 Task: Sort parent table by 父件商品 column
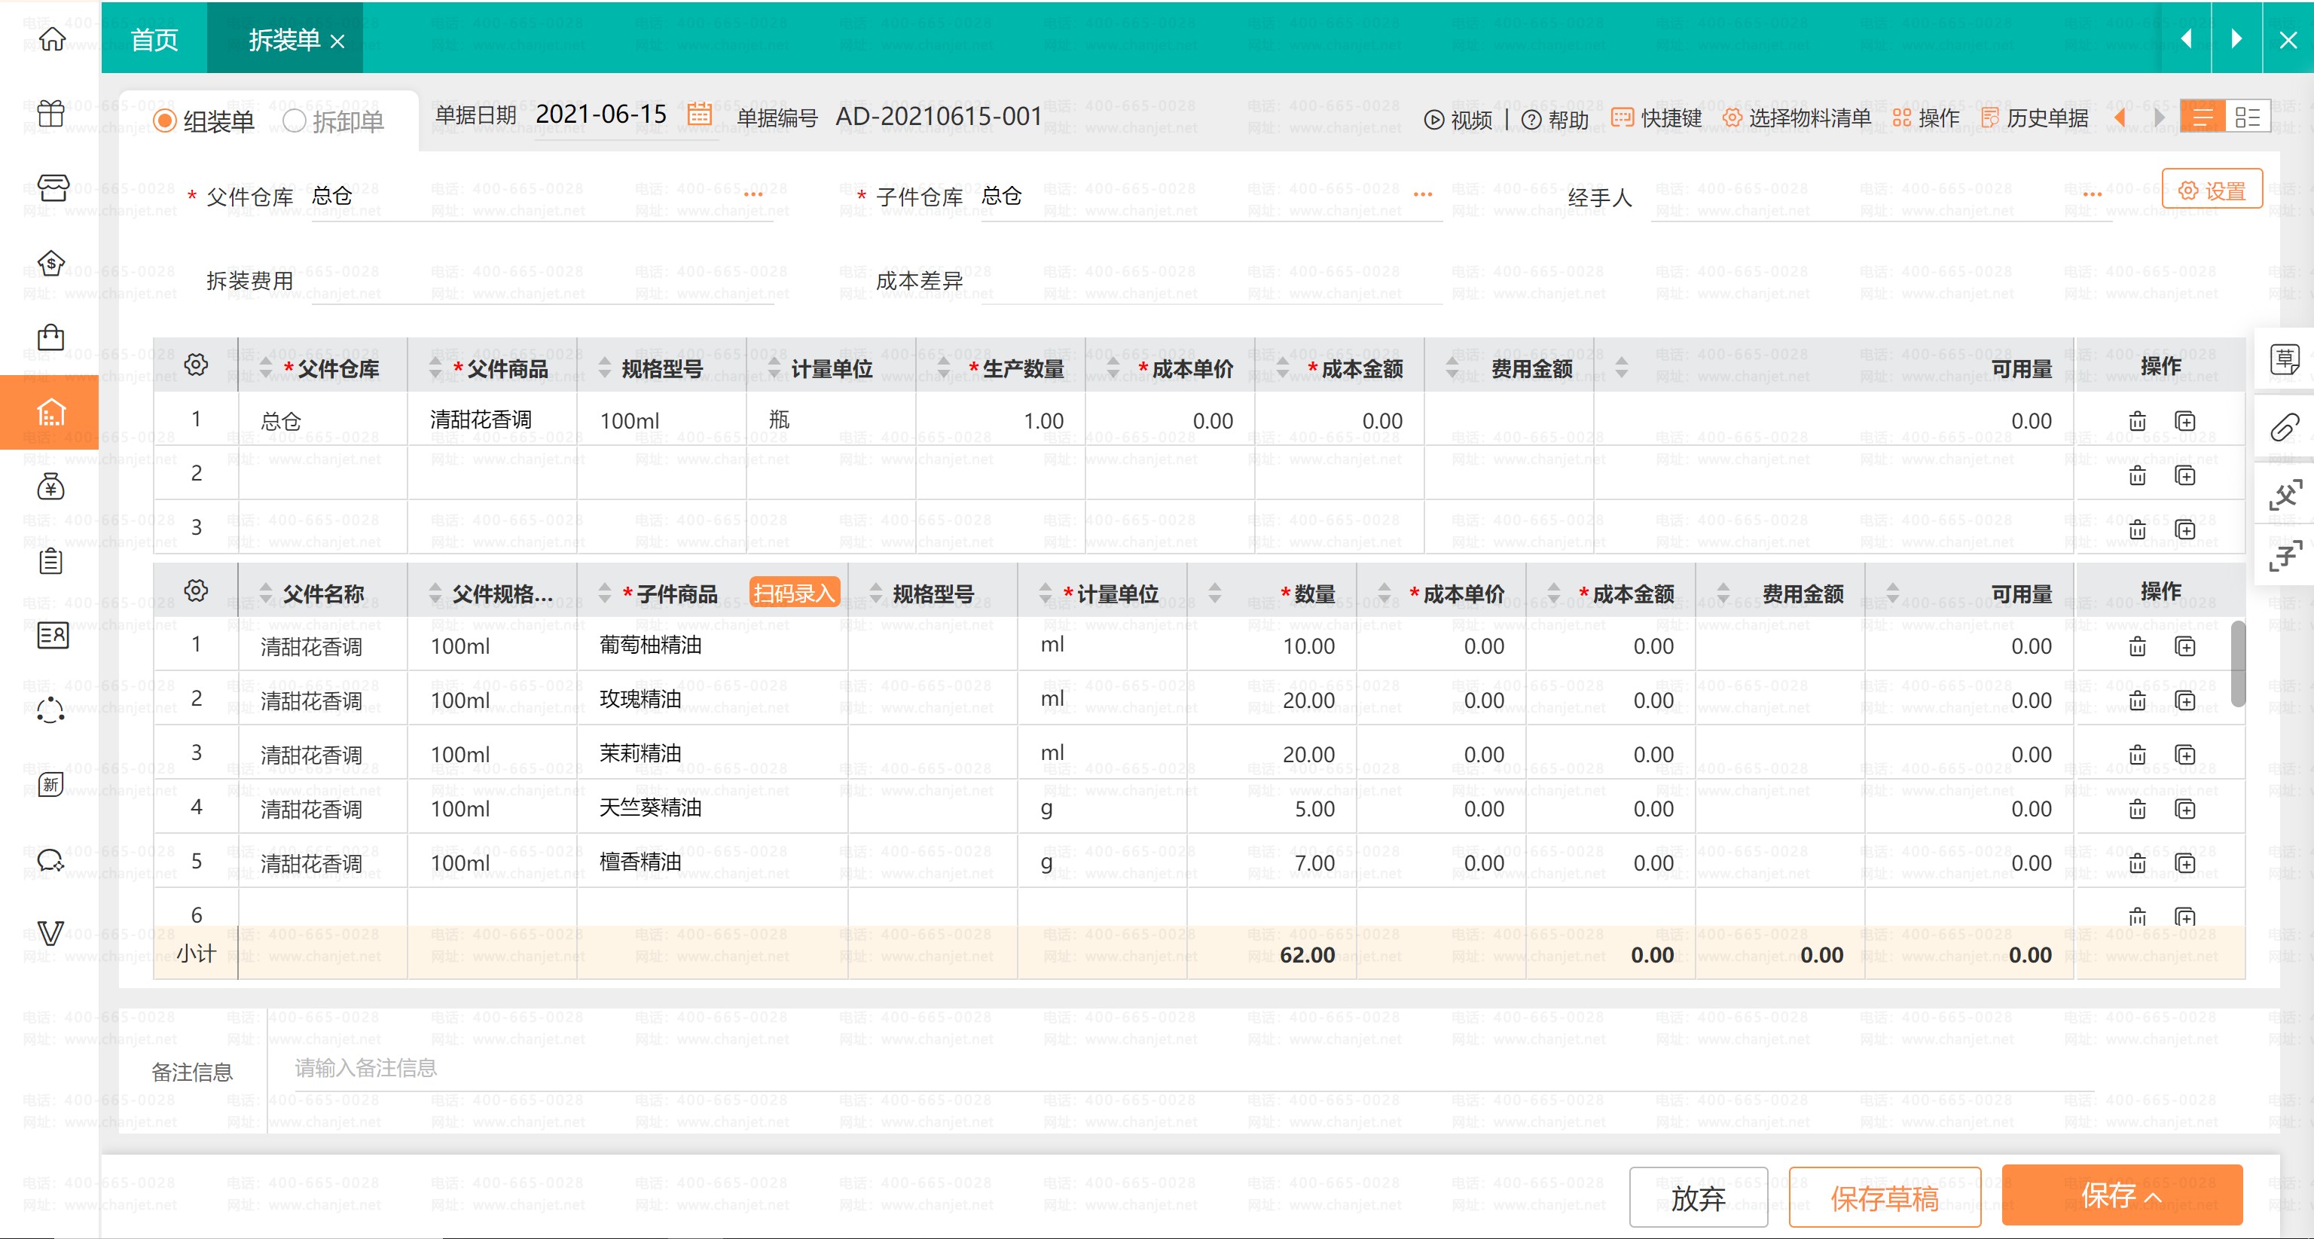(434, 368)
